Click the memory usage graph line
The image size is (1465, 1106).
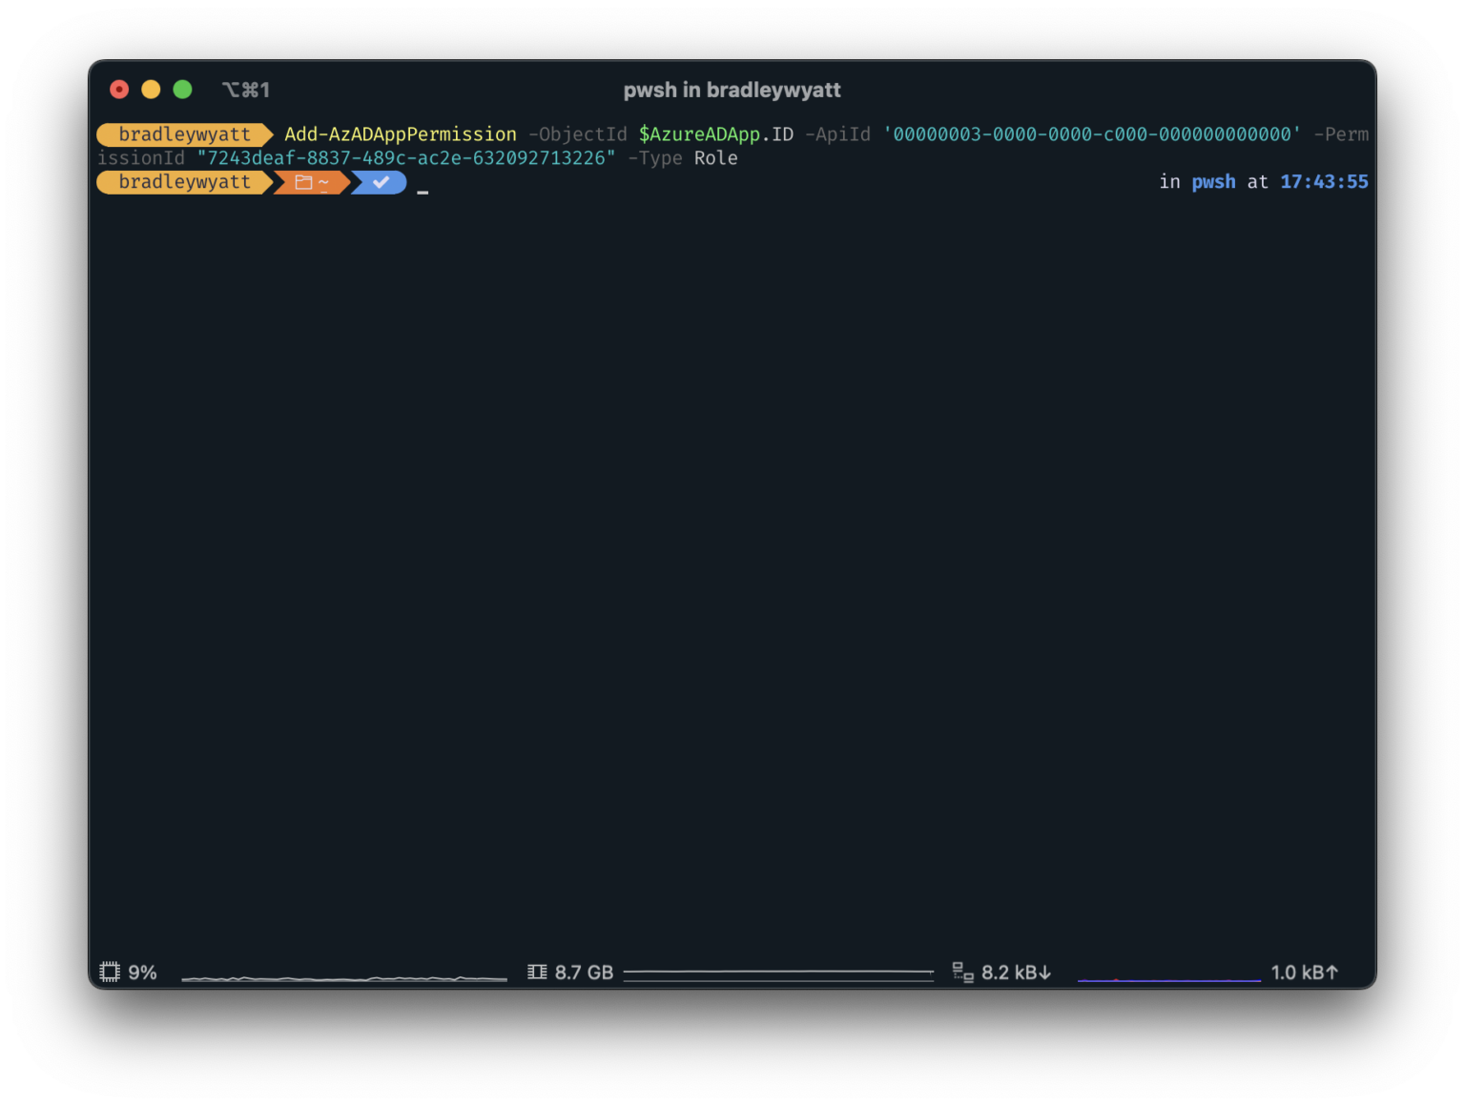coord(778,973)
